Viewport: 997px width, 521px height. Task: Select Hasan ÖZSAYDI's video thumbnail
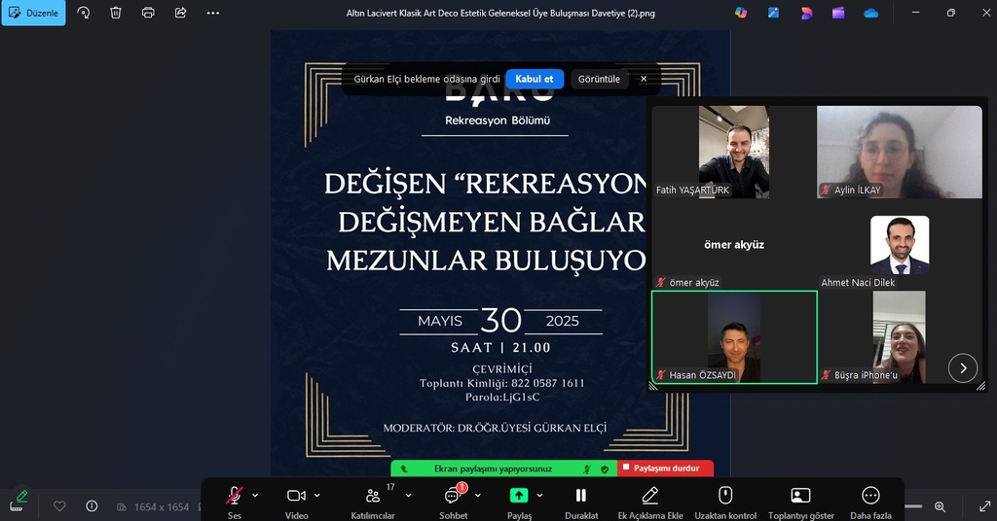point(734,336)
